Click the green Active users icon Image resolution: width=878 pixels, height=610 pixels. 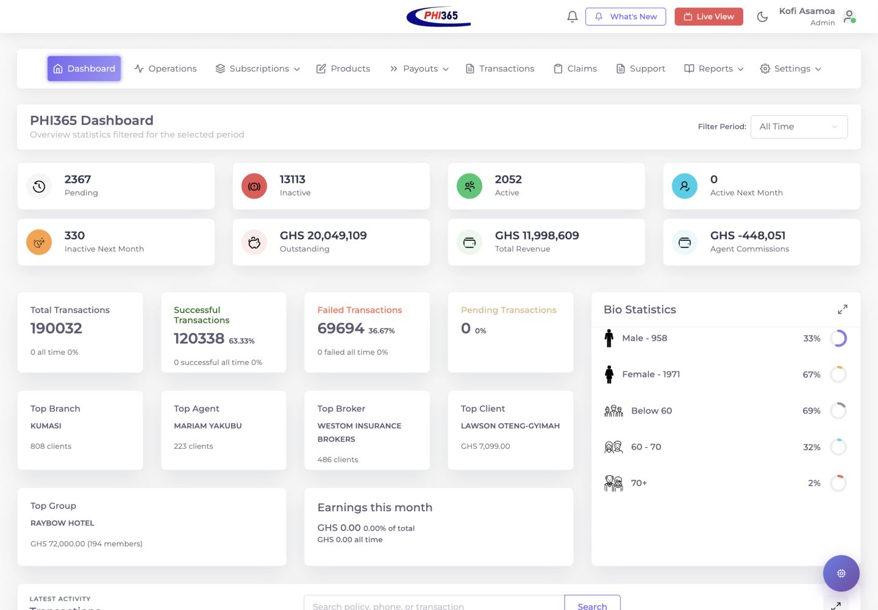click(x=469, y=186)
